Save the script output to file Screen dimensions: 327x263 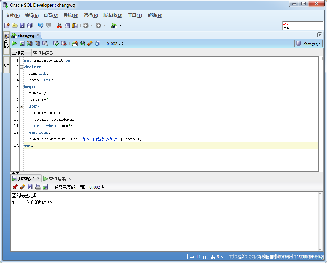30,187
